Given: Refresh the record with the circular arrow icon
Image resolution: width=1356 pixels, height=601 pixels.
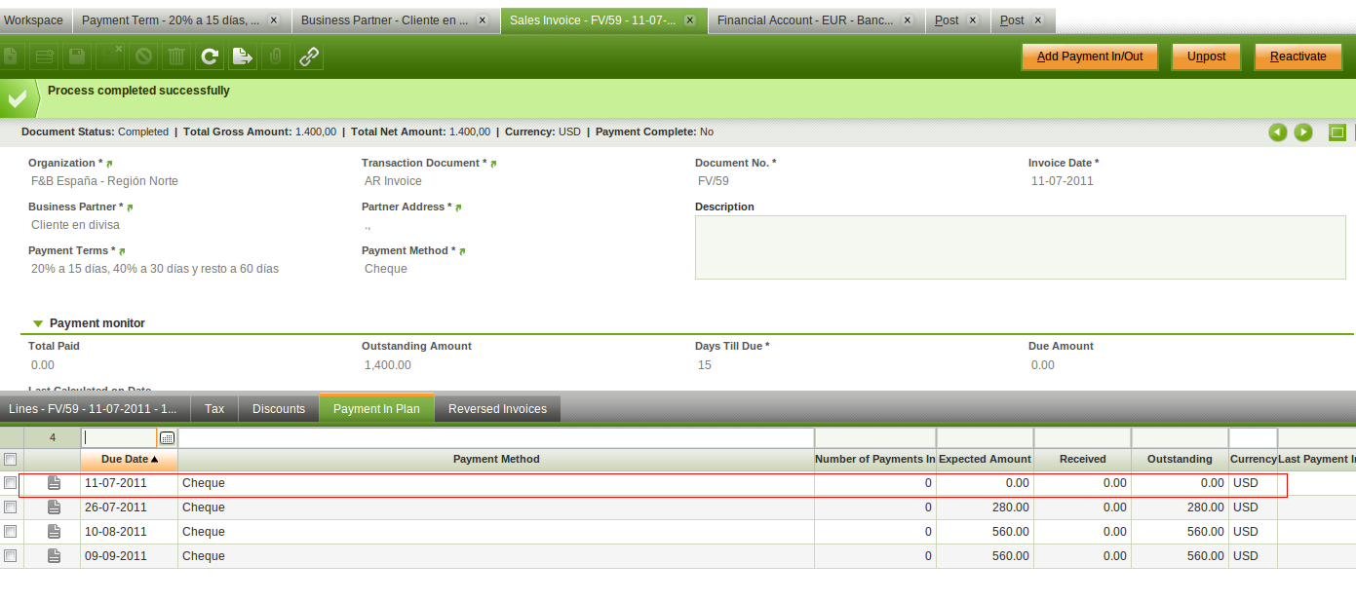Looking at the screenshot, I should pos(210,56).
